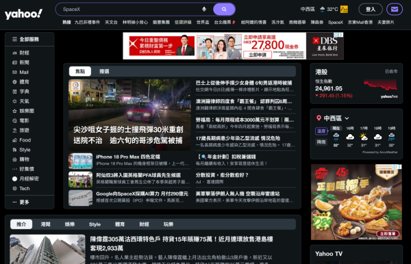Select the 降雨 rainfall toggle
411x264 pixels.
321,142
